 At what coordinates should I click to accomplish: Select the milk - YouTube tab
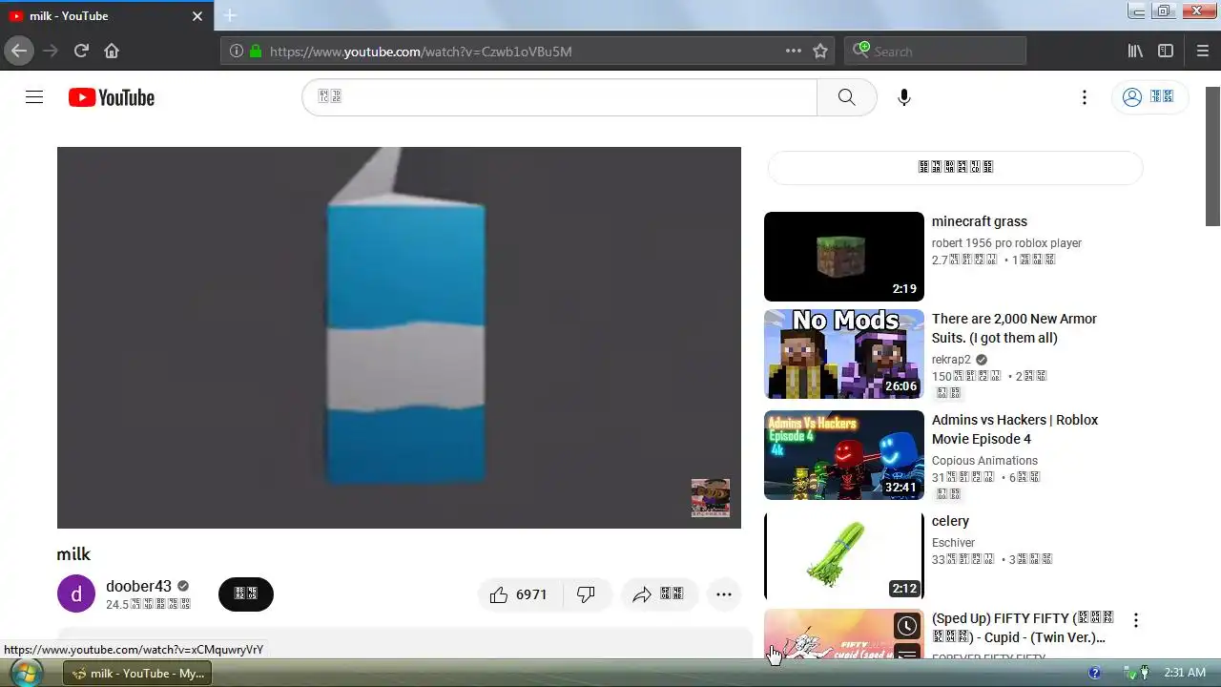click(107, 16)
